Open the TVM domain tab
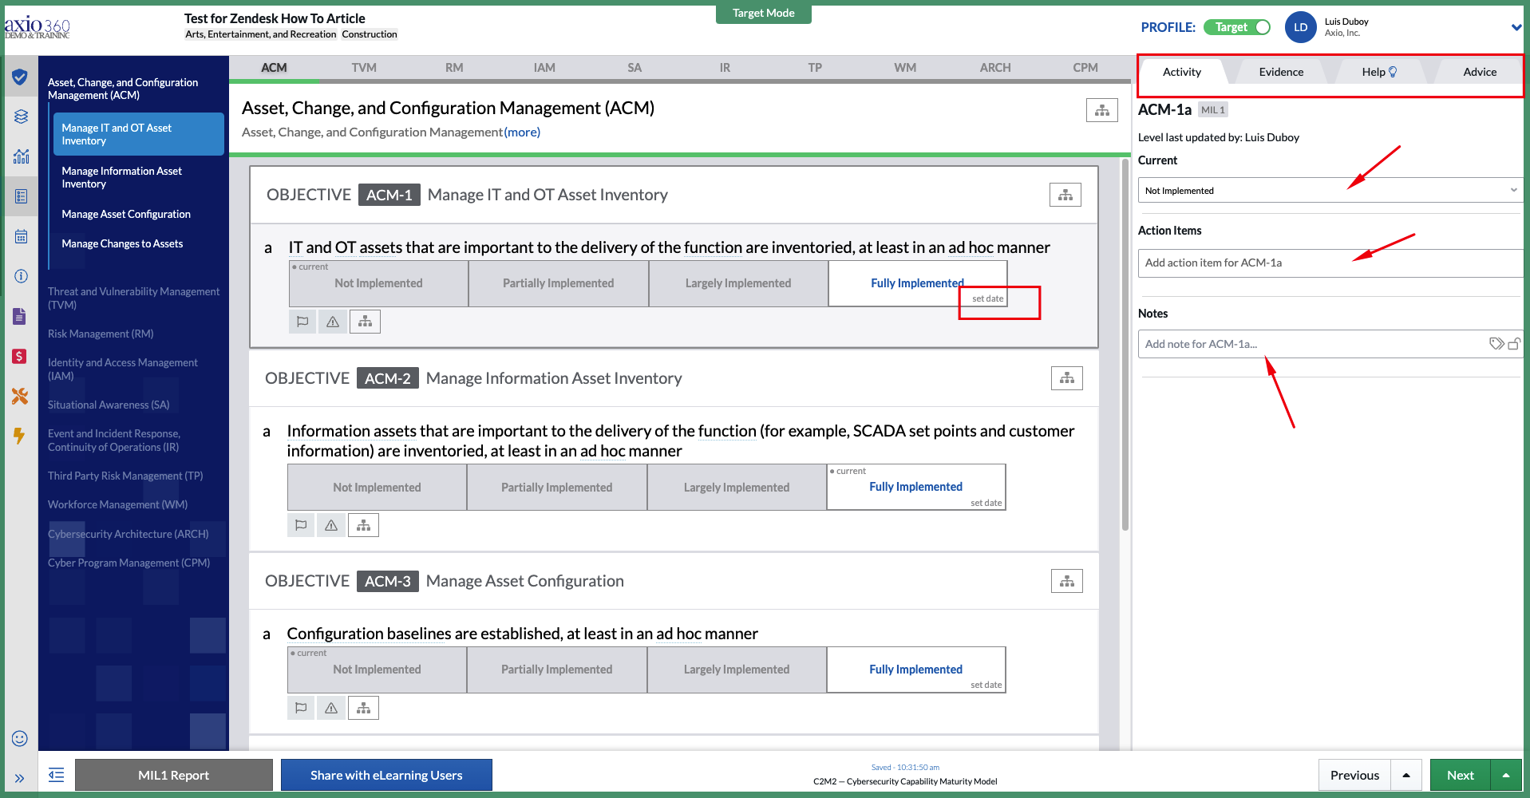The image size is (1530, 798). pos(364,68)
